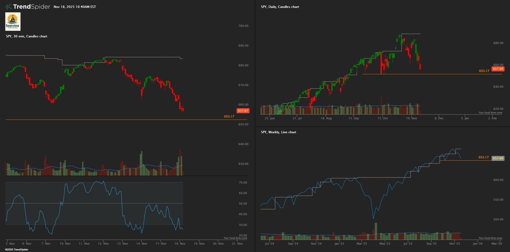510x252 pixels.
Task: Click the '12. Nov' date on 30 min chart
Action: tap(104, 244)
